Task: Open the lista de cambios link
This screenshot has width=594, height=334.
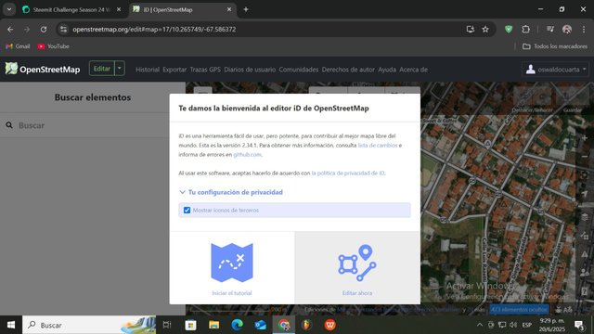Action: coord(378,145)
